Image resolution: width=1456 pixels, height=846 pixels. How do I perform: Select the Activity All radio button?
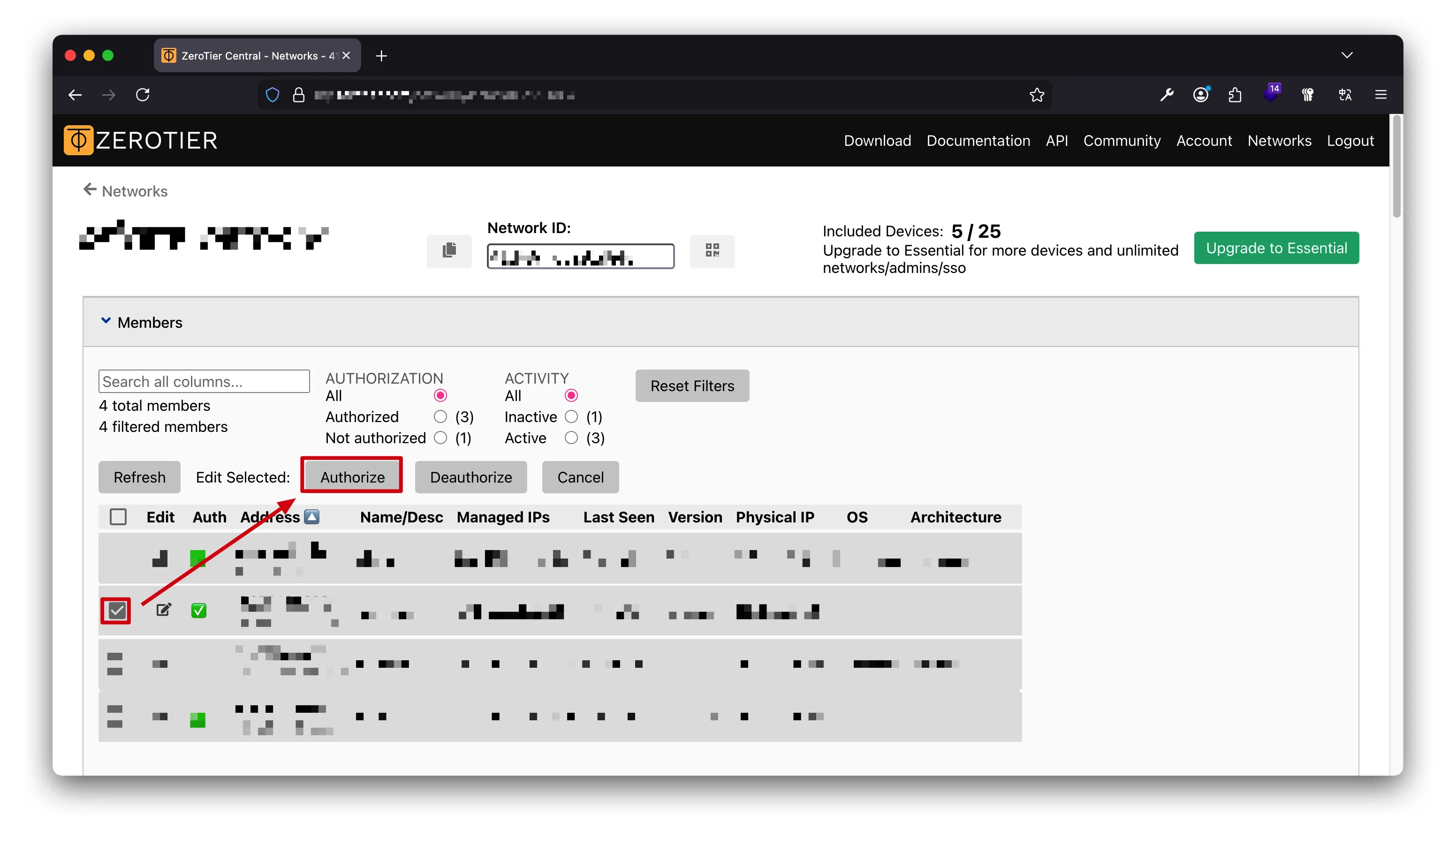(571, 396)
